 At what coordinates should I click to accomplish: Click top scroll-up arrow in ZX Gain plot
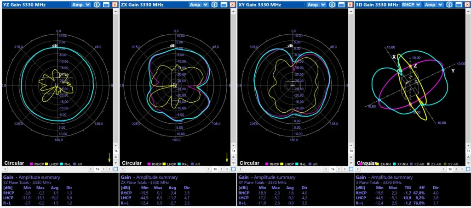(233, 11)
